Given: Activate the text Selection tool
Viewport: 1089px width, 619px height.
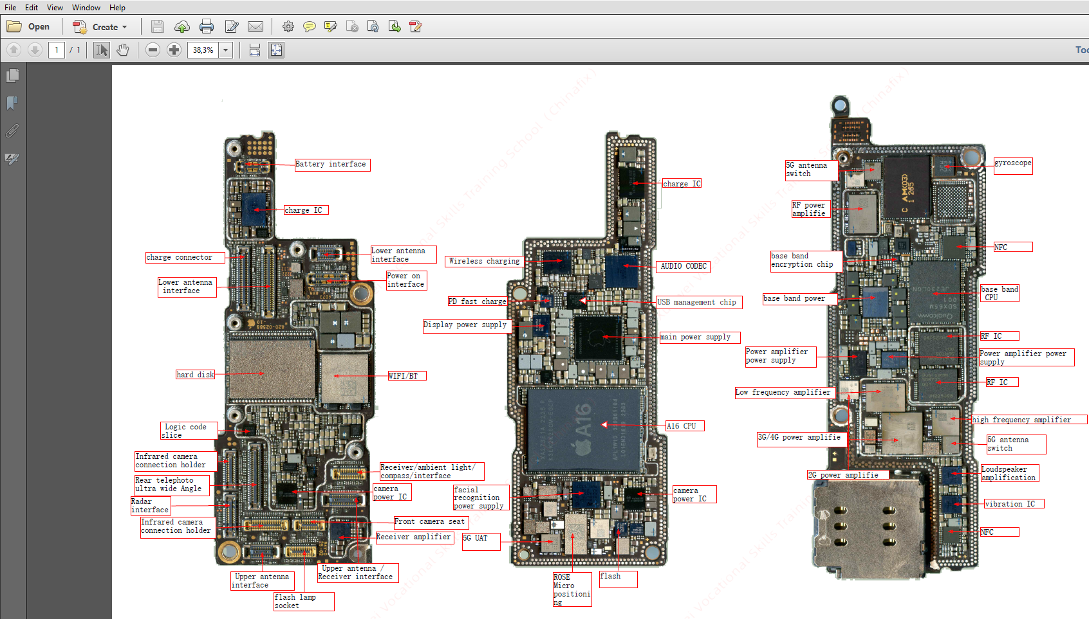Looking at the screenshot, I should (101, 50).
